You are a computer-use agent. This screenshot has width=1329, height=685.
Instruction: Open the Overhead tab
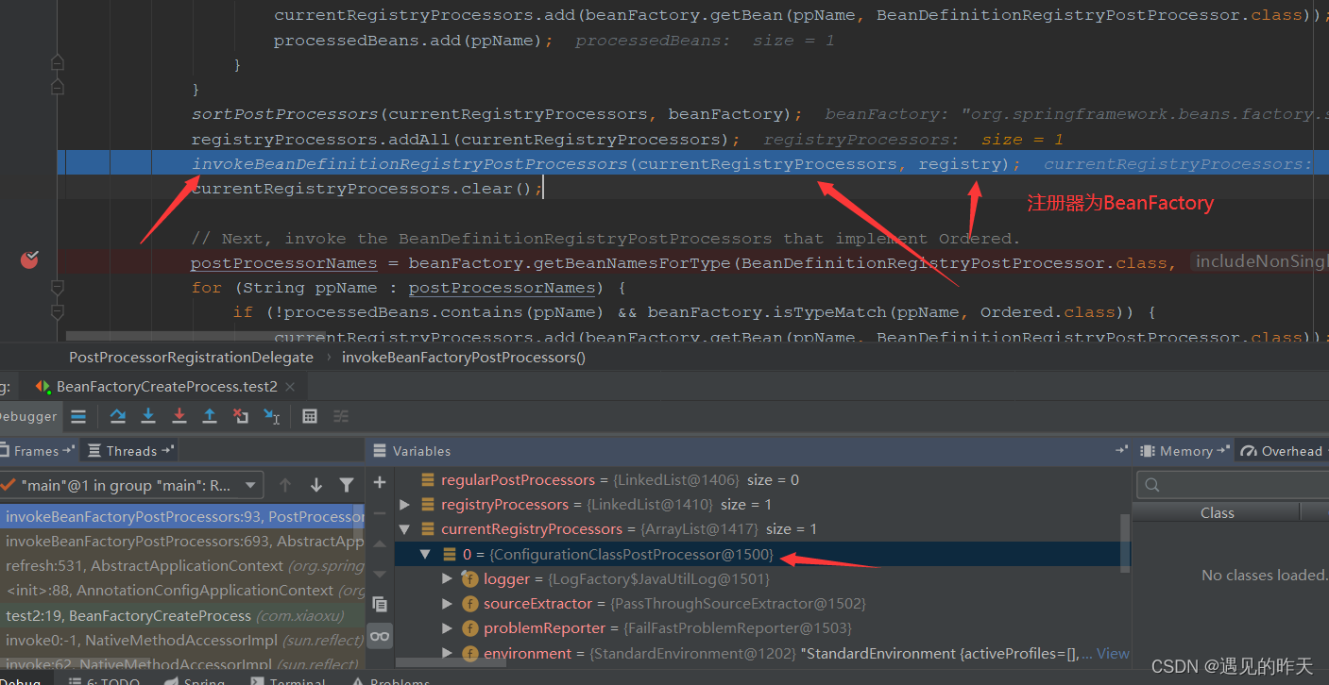coord(1283,451)
